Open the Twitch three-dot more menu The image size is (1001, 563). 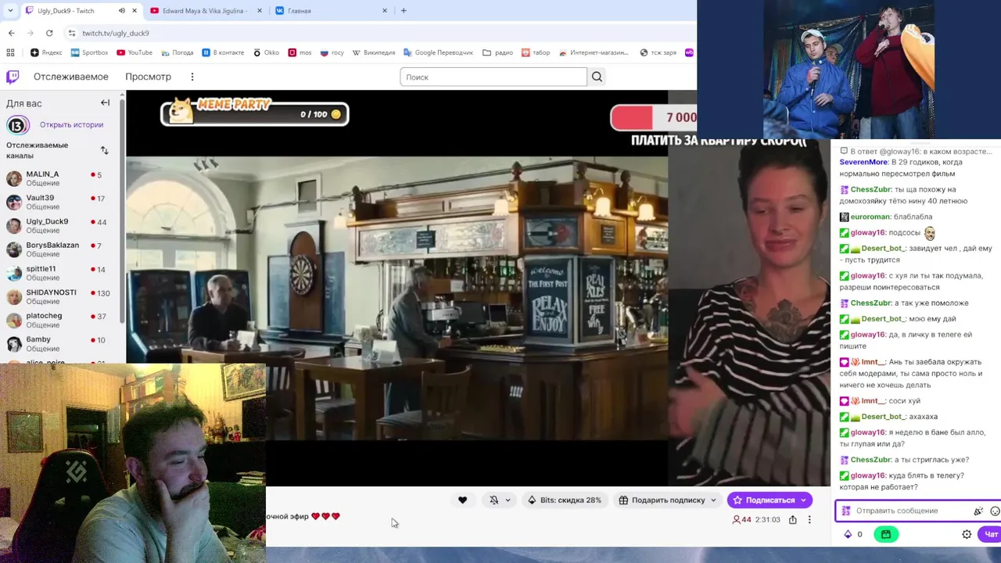click(192, 77)
